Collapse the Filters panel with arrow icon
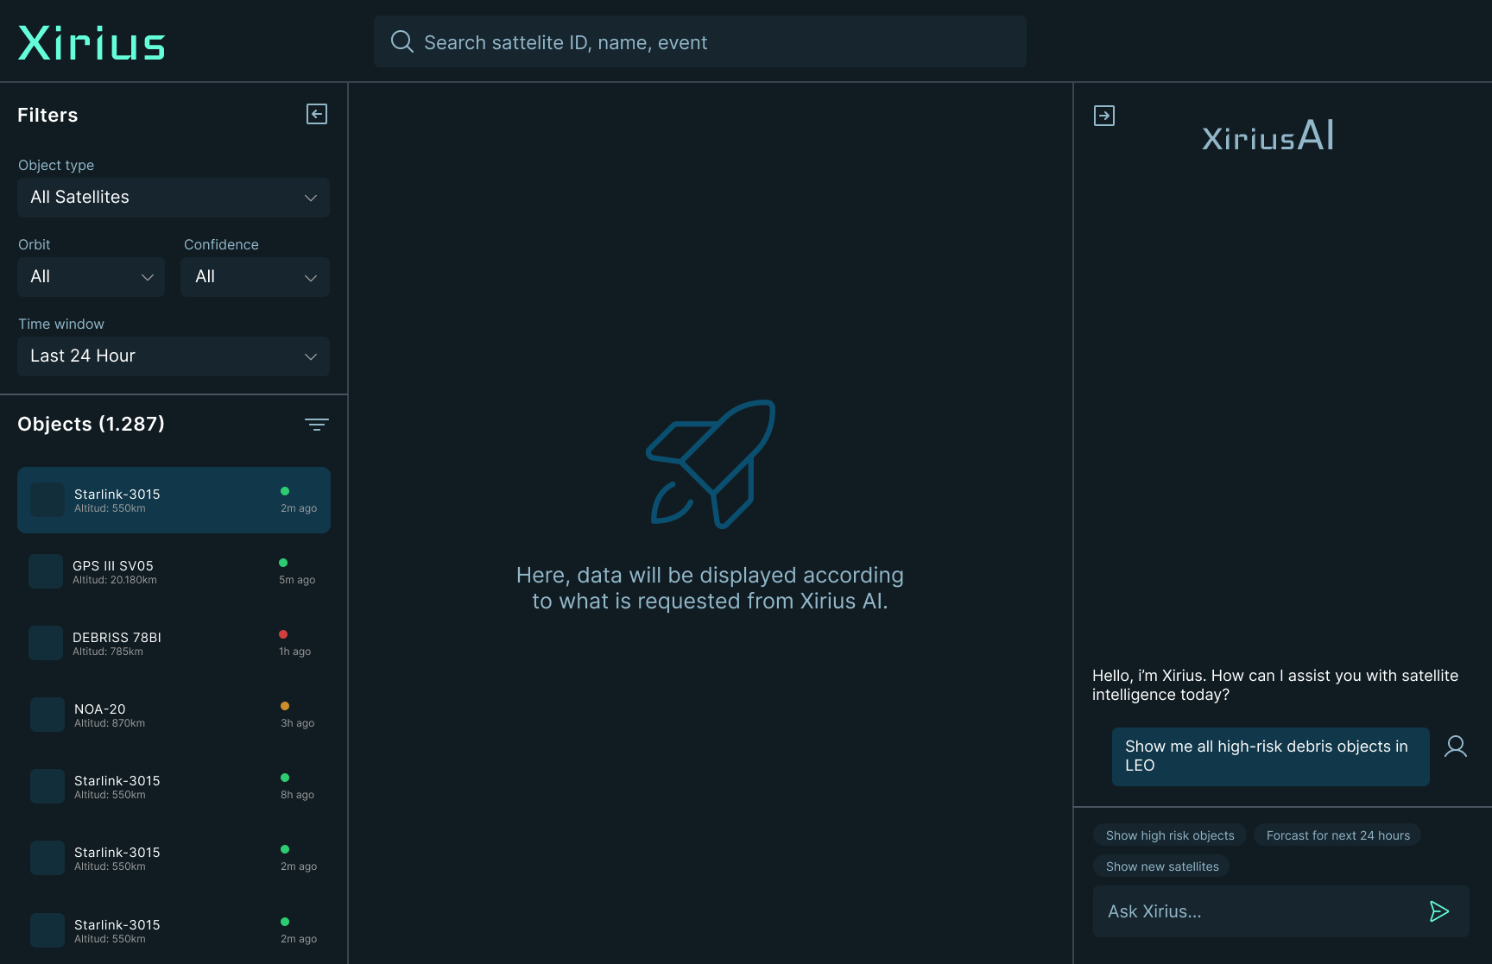This screenshot has height=964, width=1492. pyautogui.click(x=317, y=115)
